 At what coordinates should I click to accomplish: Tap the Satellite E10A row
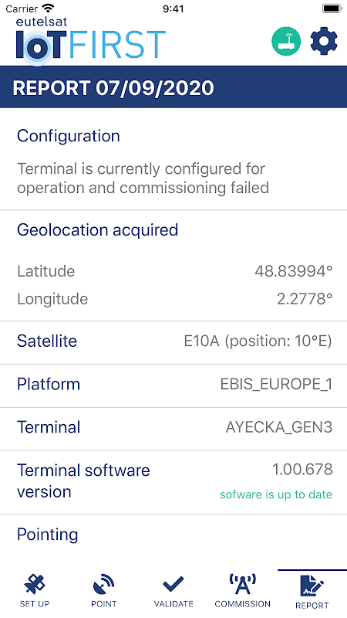tap(173, 341)
